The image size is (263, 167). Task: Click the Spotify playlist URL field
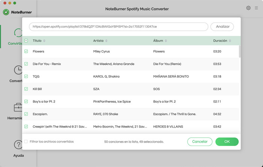(x=119, y=27)
